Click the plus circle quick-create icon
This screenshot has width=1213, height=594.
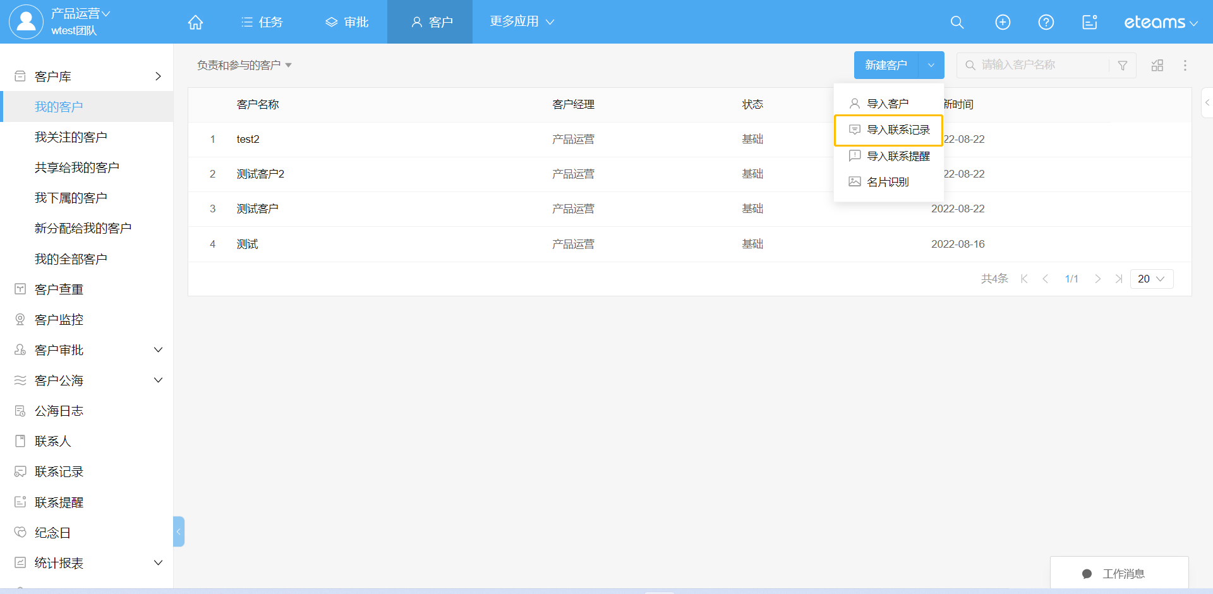1002,22
